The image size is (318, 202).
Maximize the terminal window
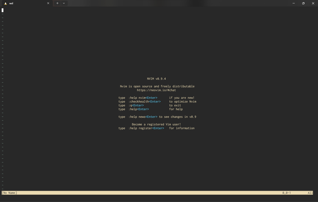click(303, 3)
